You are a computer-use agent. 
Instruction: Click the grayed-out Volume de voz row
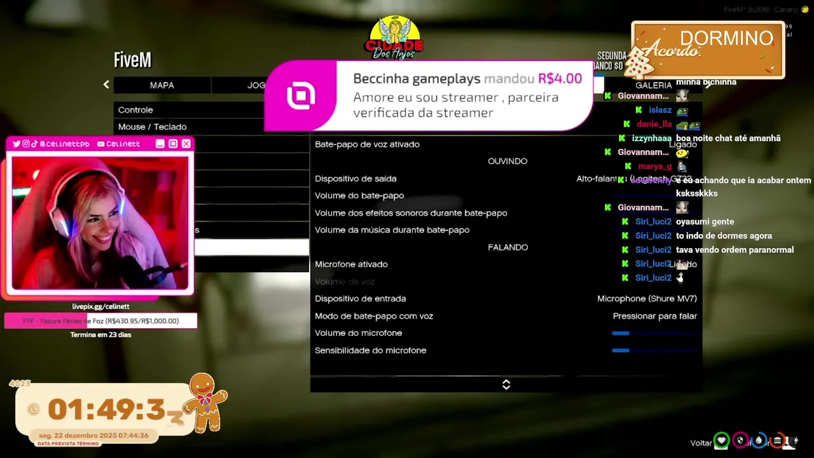click(x=506, y=281)
